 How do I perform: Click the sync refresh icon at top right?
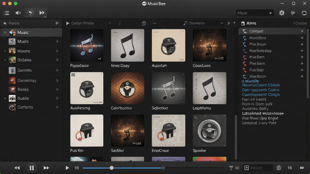pyautogui.click(x=304, y=13)
